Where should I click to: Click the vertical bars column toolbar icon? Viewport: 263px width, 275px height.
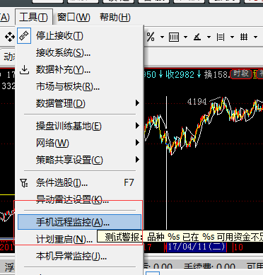[x=174, y=37]
